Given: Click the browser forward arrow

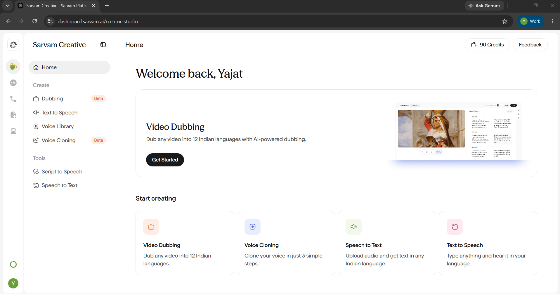Looking at the screenshot, I should [21, 21].
